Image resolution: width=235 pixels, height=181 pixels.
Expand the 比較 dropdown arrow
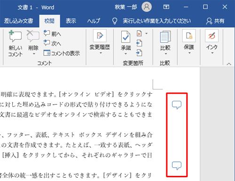click(x=166, y=54)
